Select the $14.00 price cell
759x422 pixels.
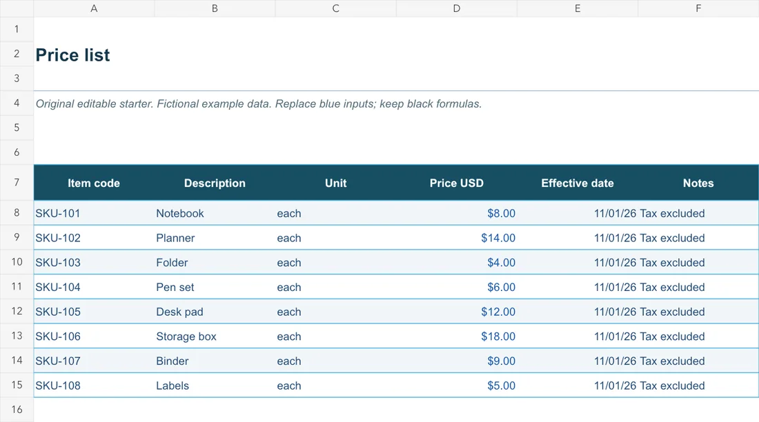coord(457,238)
